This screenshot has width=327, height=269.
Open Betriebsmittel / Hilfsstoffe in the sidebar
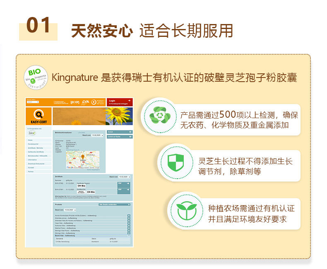[x=38, y=156]
